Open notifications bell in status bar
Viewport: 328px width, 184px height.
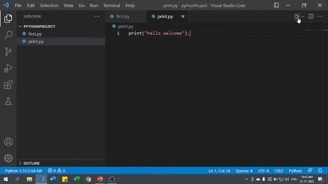coord(320,171)
